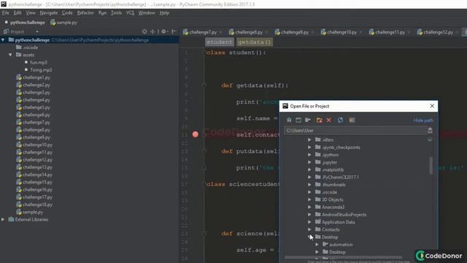
Task: Expand the Anaconda3 folder in dialog
Action: coord(309,207)
